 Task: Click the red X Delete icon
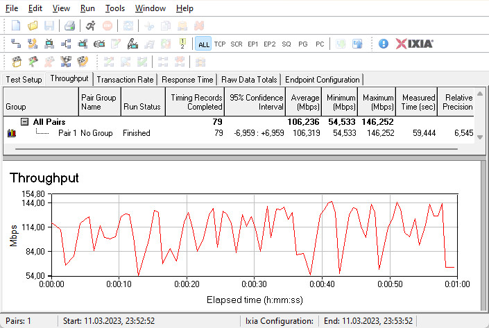tap(199, 26)
